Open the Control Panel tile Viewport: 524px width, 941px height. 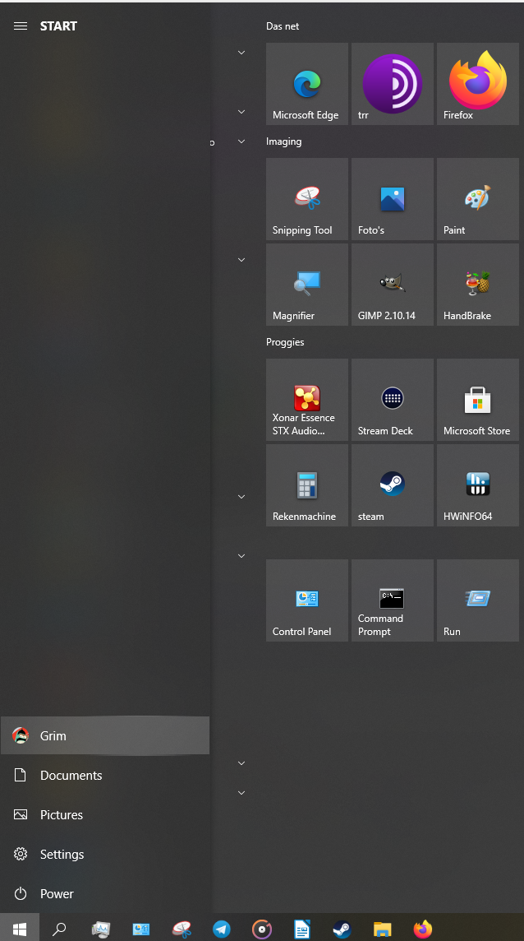click(307, 600)
